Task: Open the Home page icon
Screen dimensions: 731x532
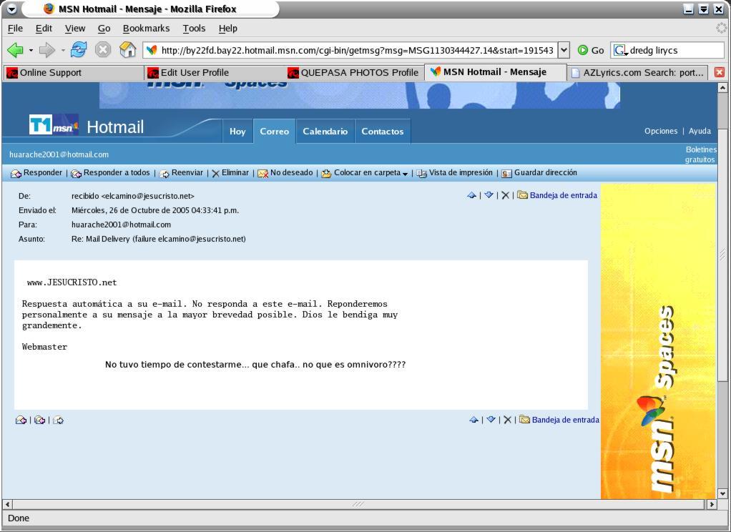Action: pyautogui.click(x=127, y=49)
